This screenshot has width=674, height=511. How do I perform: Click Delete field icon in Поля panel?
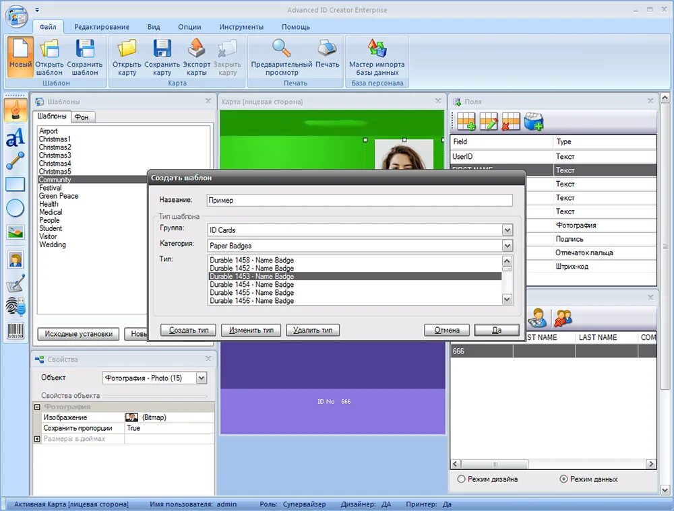pyautogui.click(x=511, y=122)
